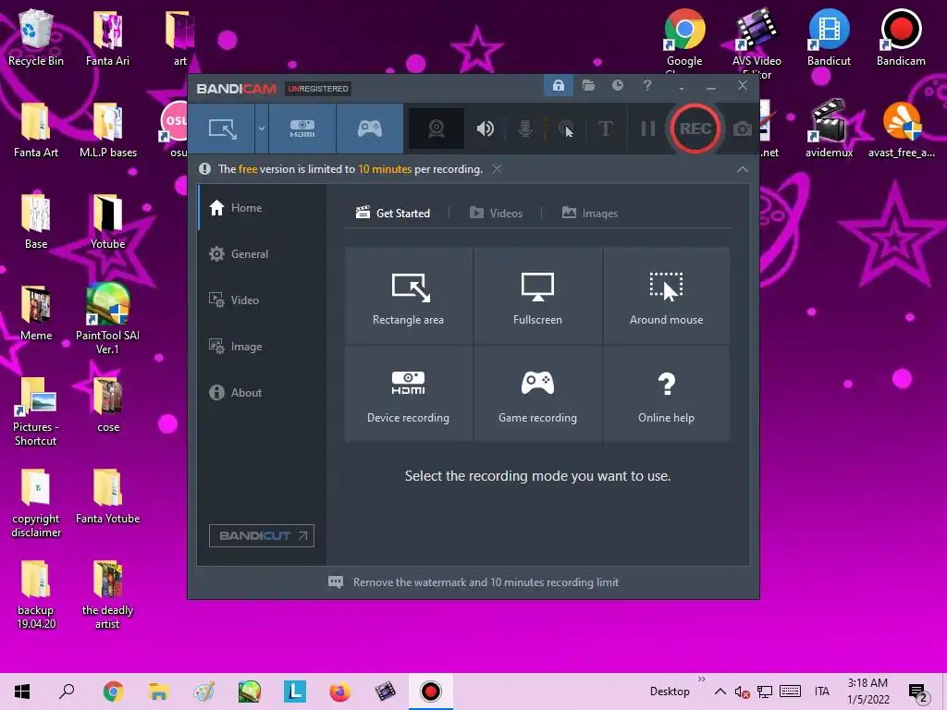Click the taskbar clock 3:18 AM
This screenshot has width=947, height=710.
(867, 692)
